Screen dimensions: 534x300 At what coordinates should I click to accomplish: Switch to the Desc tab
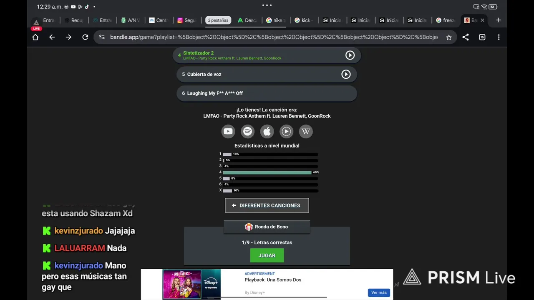tap(247, 20)
